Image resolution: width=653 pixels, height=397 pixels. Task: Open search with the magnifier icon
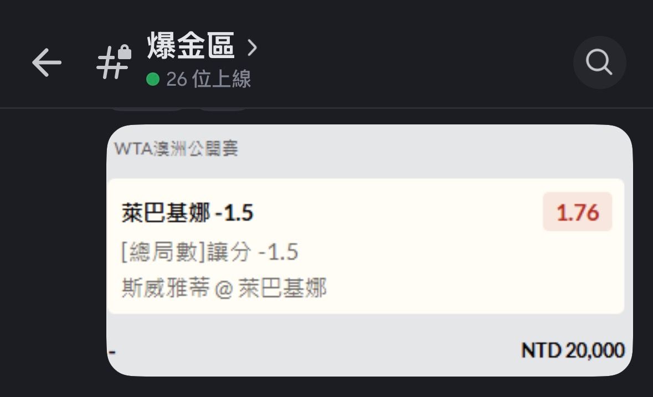click(599, 62)
